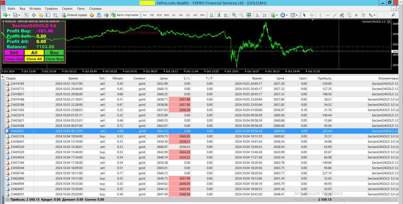
Task: Select the Fibonacci Retracement tool
Action: coord(349,15)
